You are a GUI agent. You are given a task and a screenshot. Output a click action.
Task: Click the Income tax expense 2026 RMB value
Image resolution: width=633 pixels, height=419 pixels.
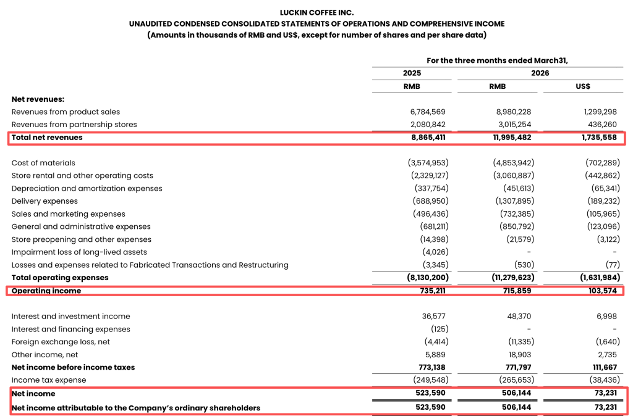pyautogui.click(x=514, y=380)
